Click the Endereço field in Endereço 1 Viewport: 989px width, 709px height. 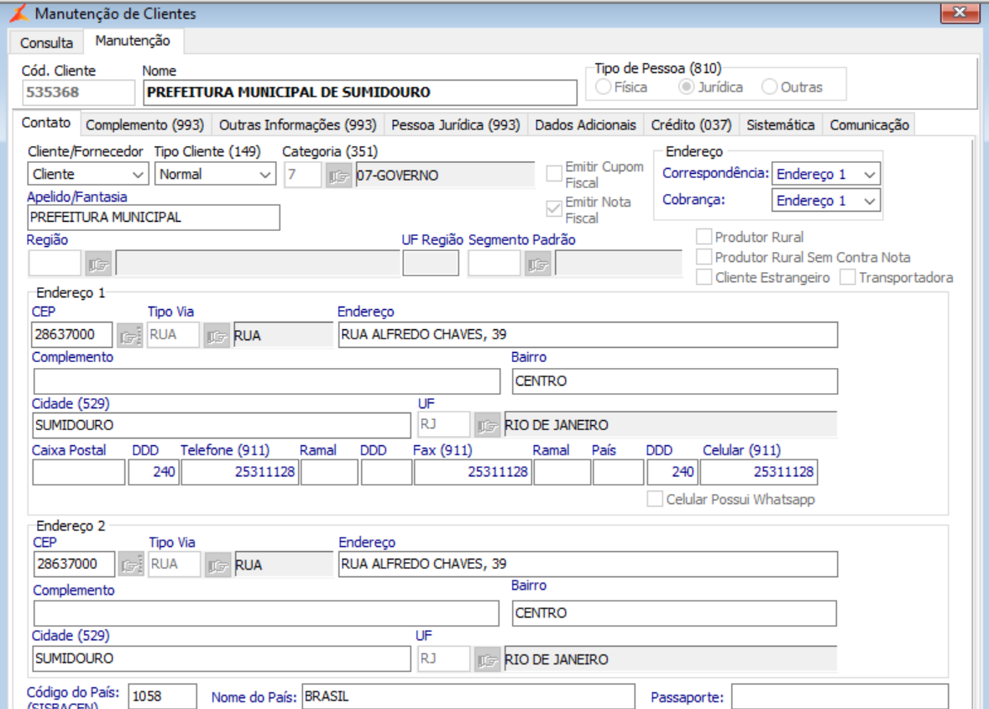tap(588, 334)
